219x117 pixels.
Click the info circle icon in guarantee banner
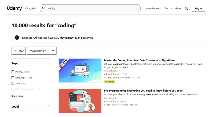point(17,37)
